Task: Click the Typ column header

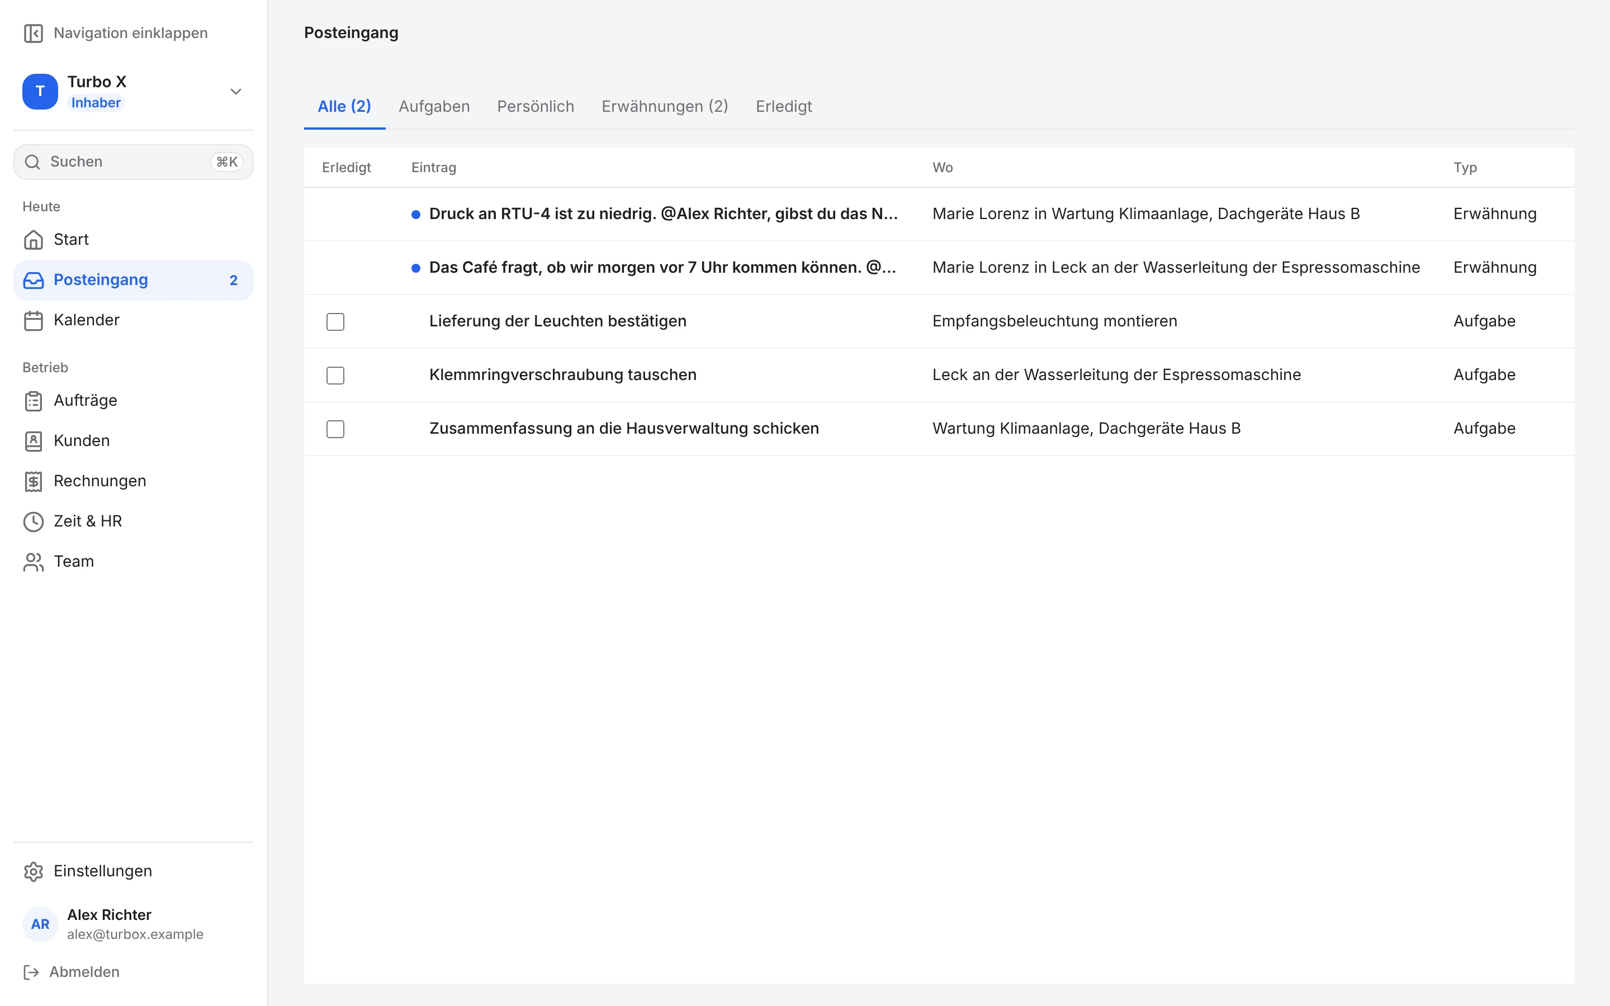Action: pos(1465,168)
